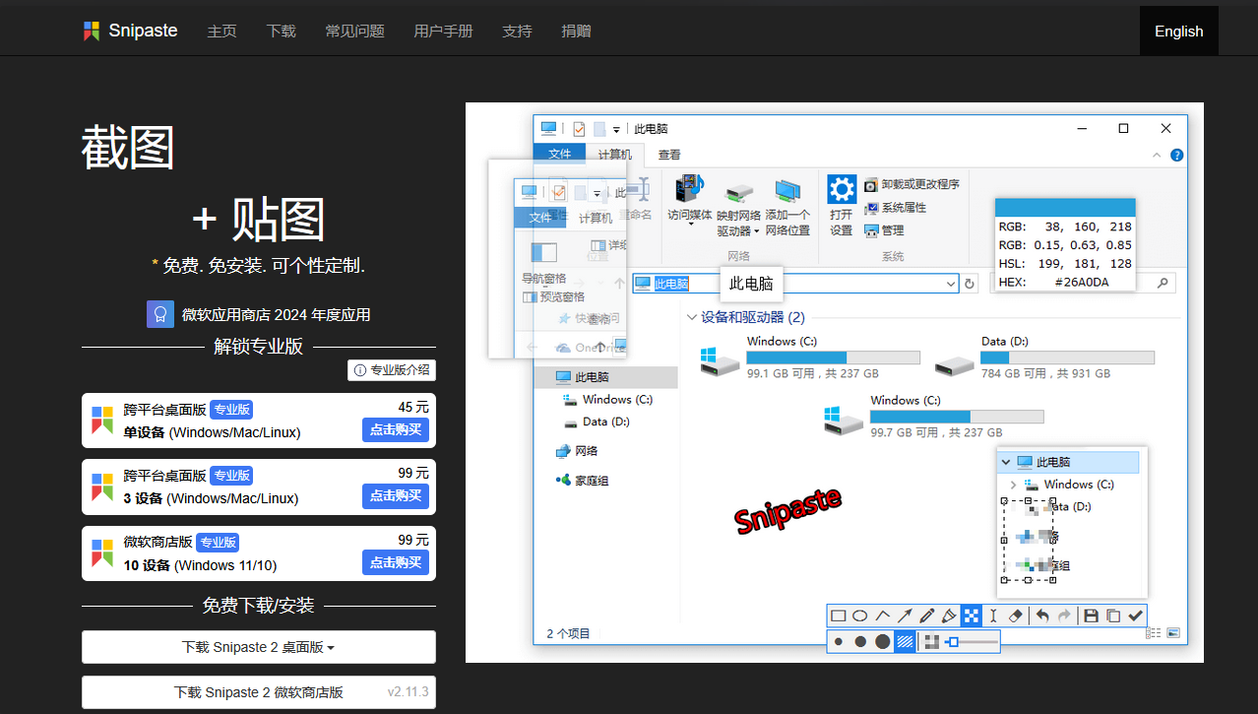Open the 下载 nav item in header

click(x=281, y=31)
